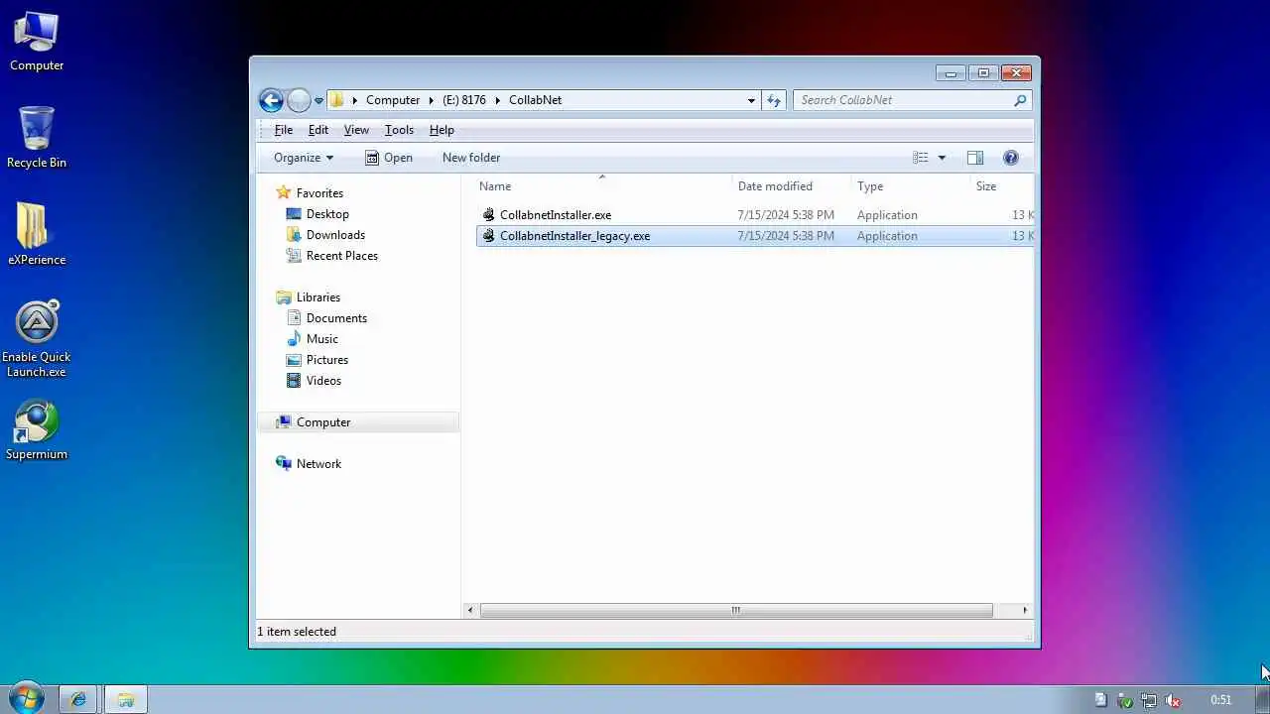Launch Internet Explorer from the taskbar
This screenshot has height=714, width=1270.
[x=78, y=700]
